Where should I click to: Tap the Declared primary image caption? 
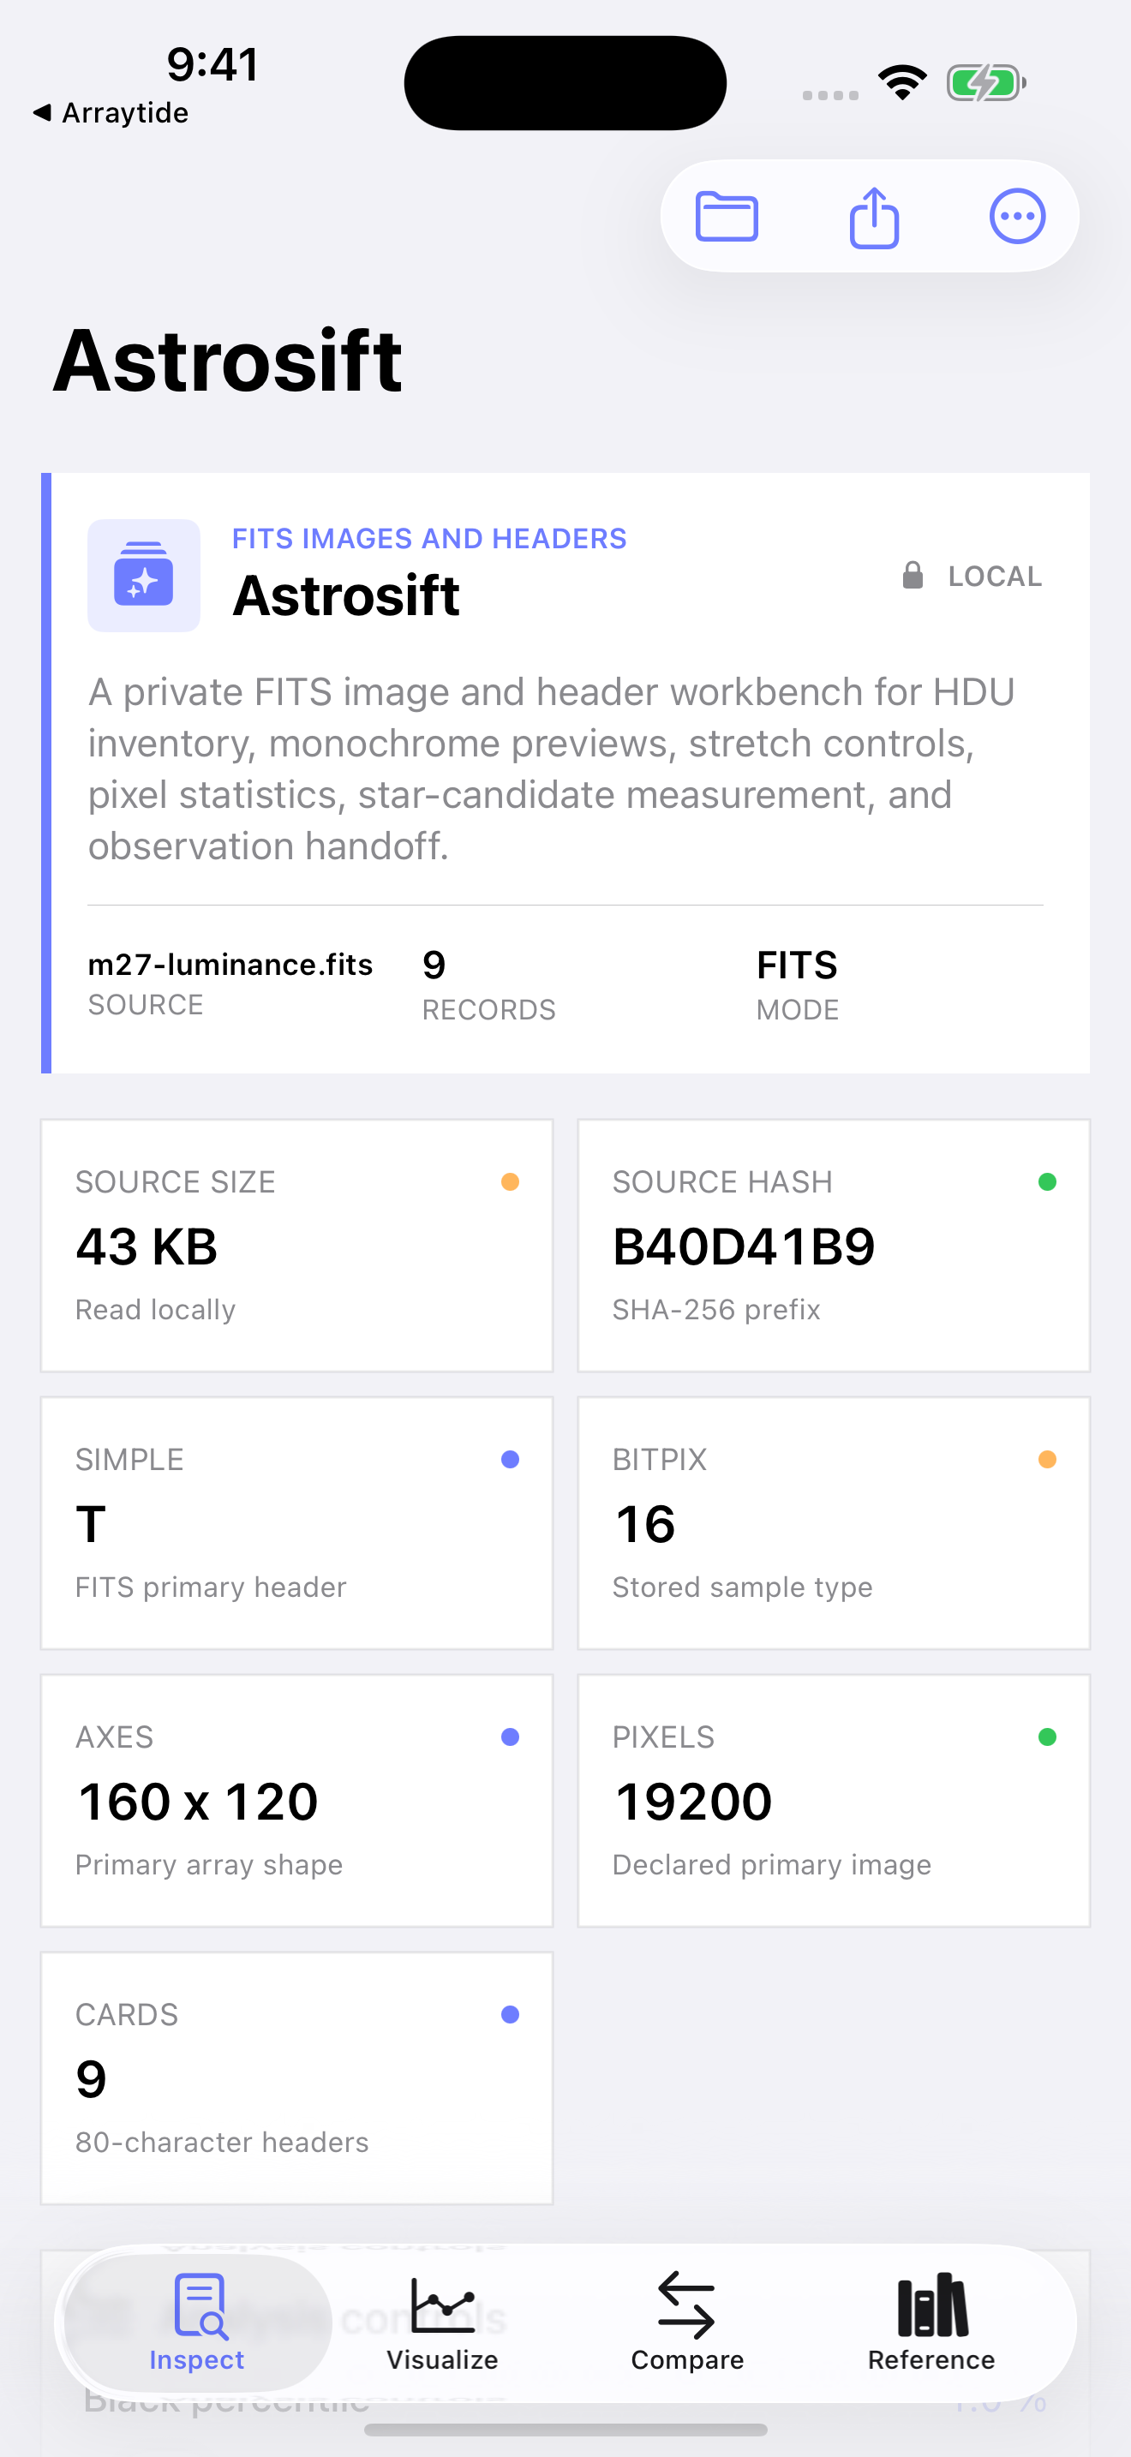(x=771, y=1865)
